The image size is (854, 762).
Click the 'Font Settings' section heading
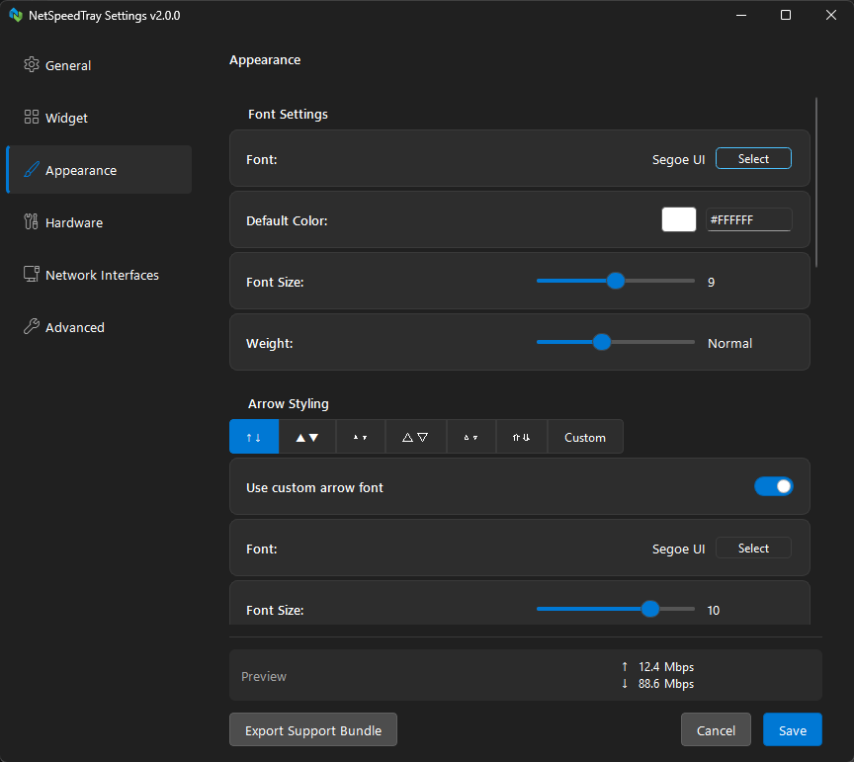click(x=288, y=114)
